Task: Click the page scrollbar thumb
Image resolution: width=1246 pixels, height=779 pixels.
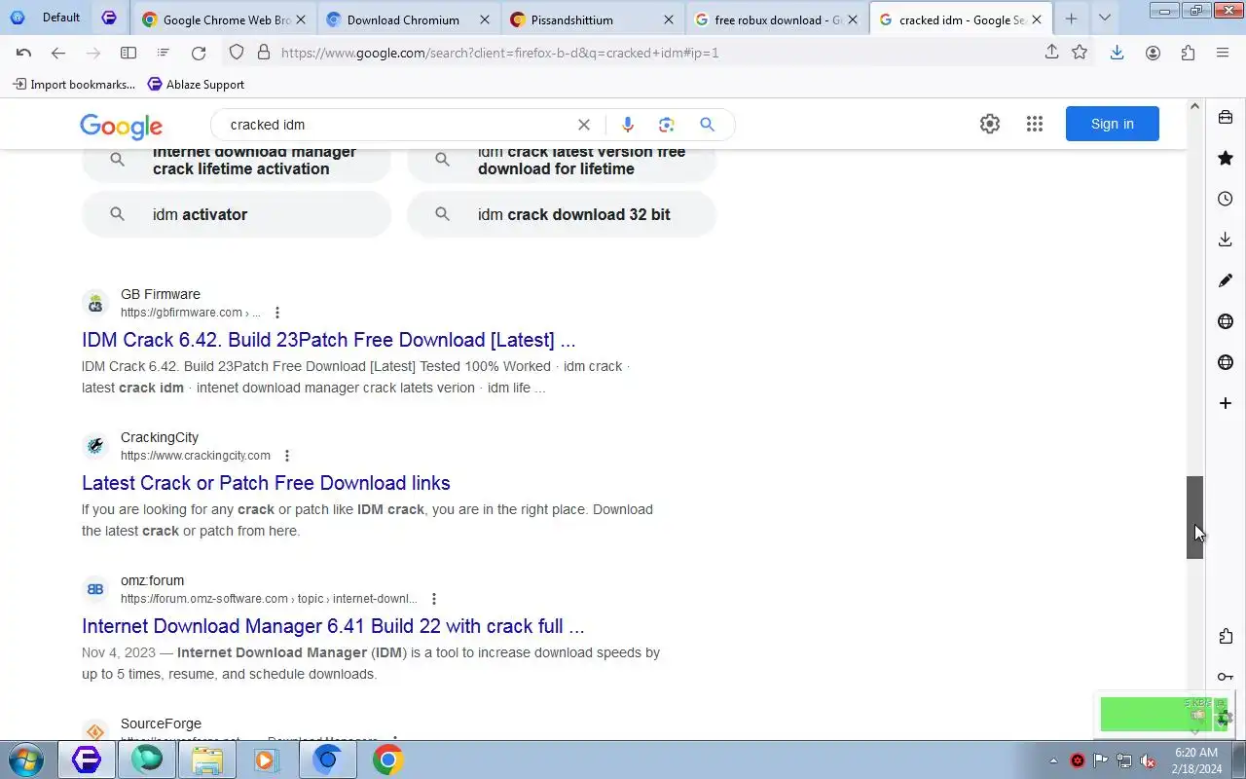Action: 1195,517
